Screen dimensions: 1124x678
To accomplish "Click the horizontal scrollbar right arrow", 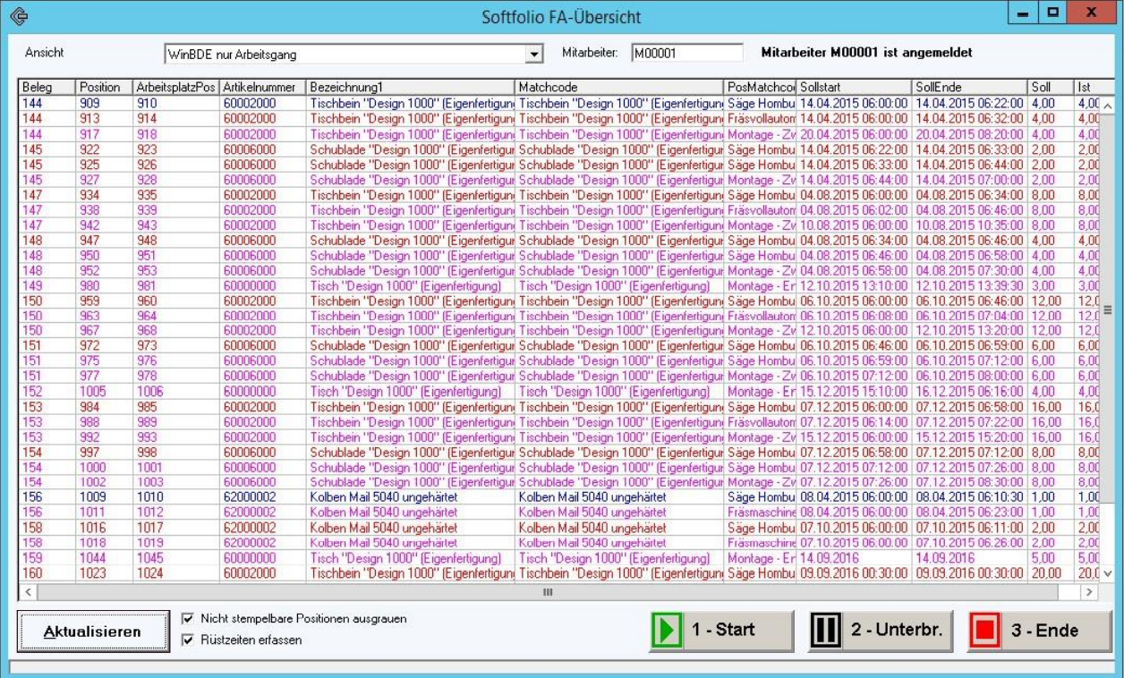I will point(1089,592).
